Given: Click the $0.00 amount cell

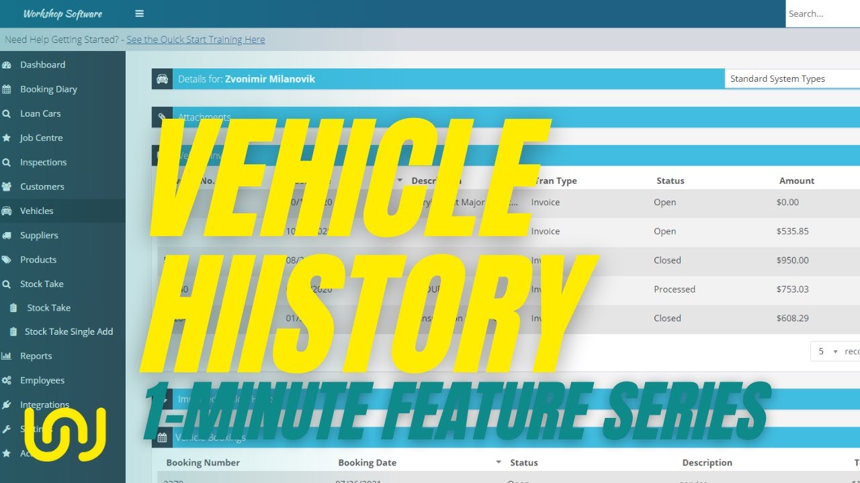Looking at the screenshot, I should point(788,203).
